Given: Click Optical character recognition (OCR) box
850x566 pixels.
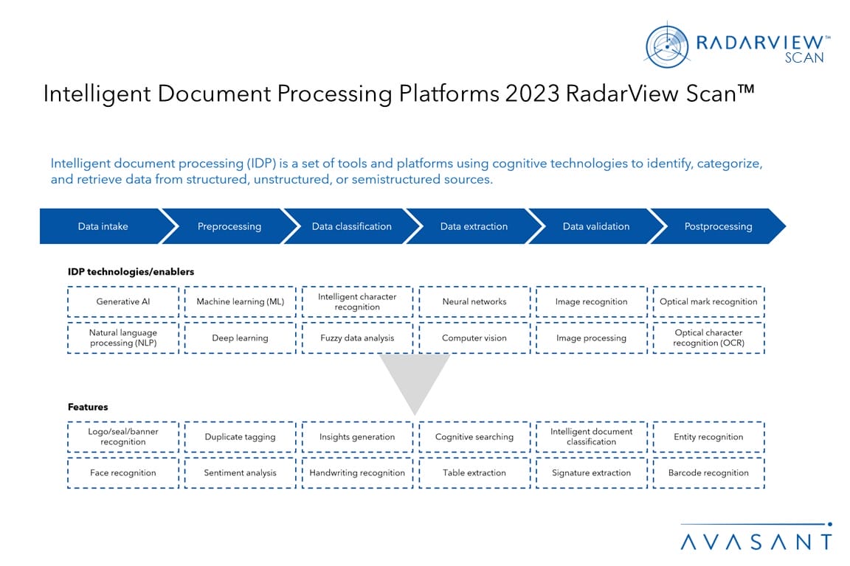Looking at the screenshot, I should pos(708,338).
